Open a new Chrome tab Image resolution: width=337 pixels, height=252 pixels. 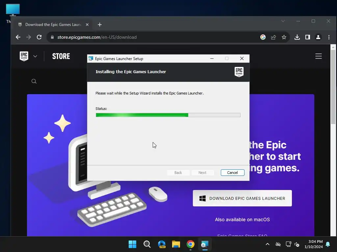[99, 25]
